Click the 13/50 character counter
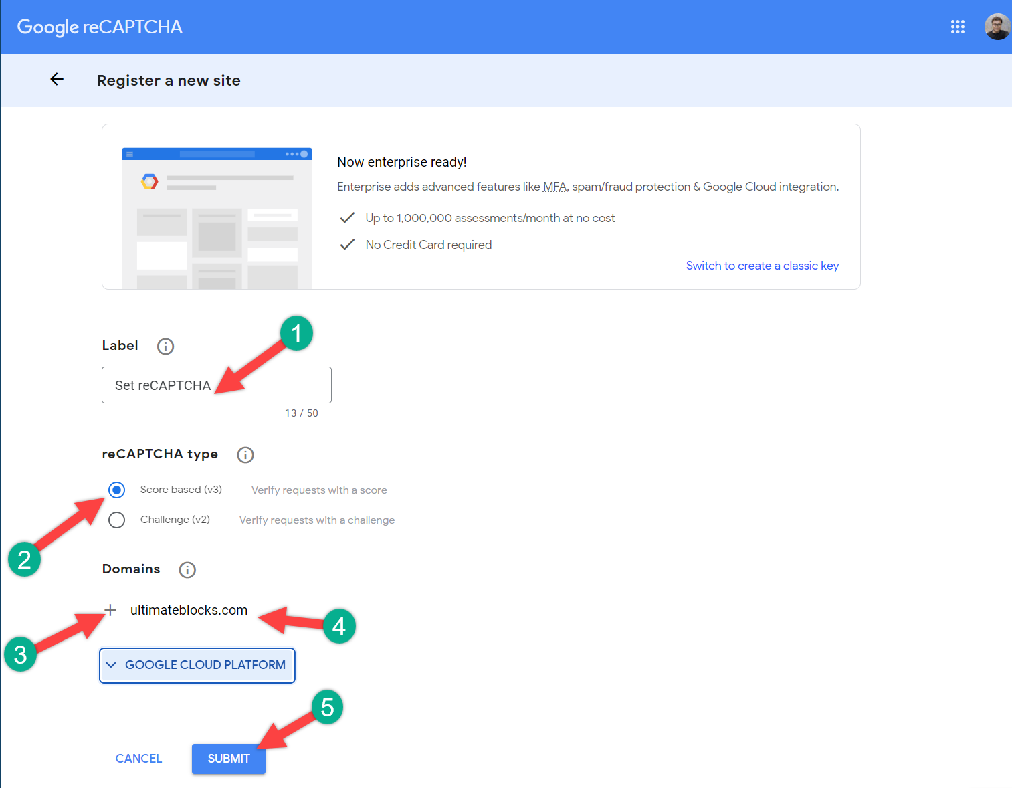The width and height of the screenshot is (1012, 788). 302,413
